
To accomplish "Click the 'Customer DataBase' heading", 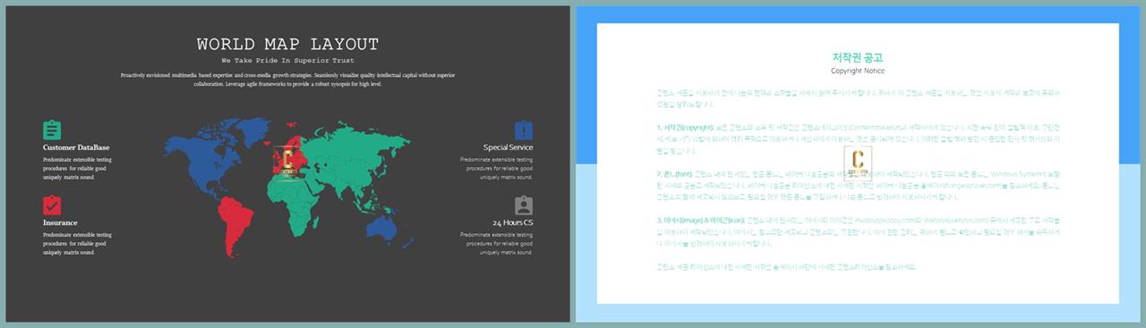I will [x=76, y=147].
